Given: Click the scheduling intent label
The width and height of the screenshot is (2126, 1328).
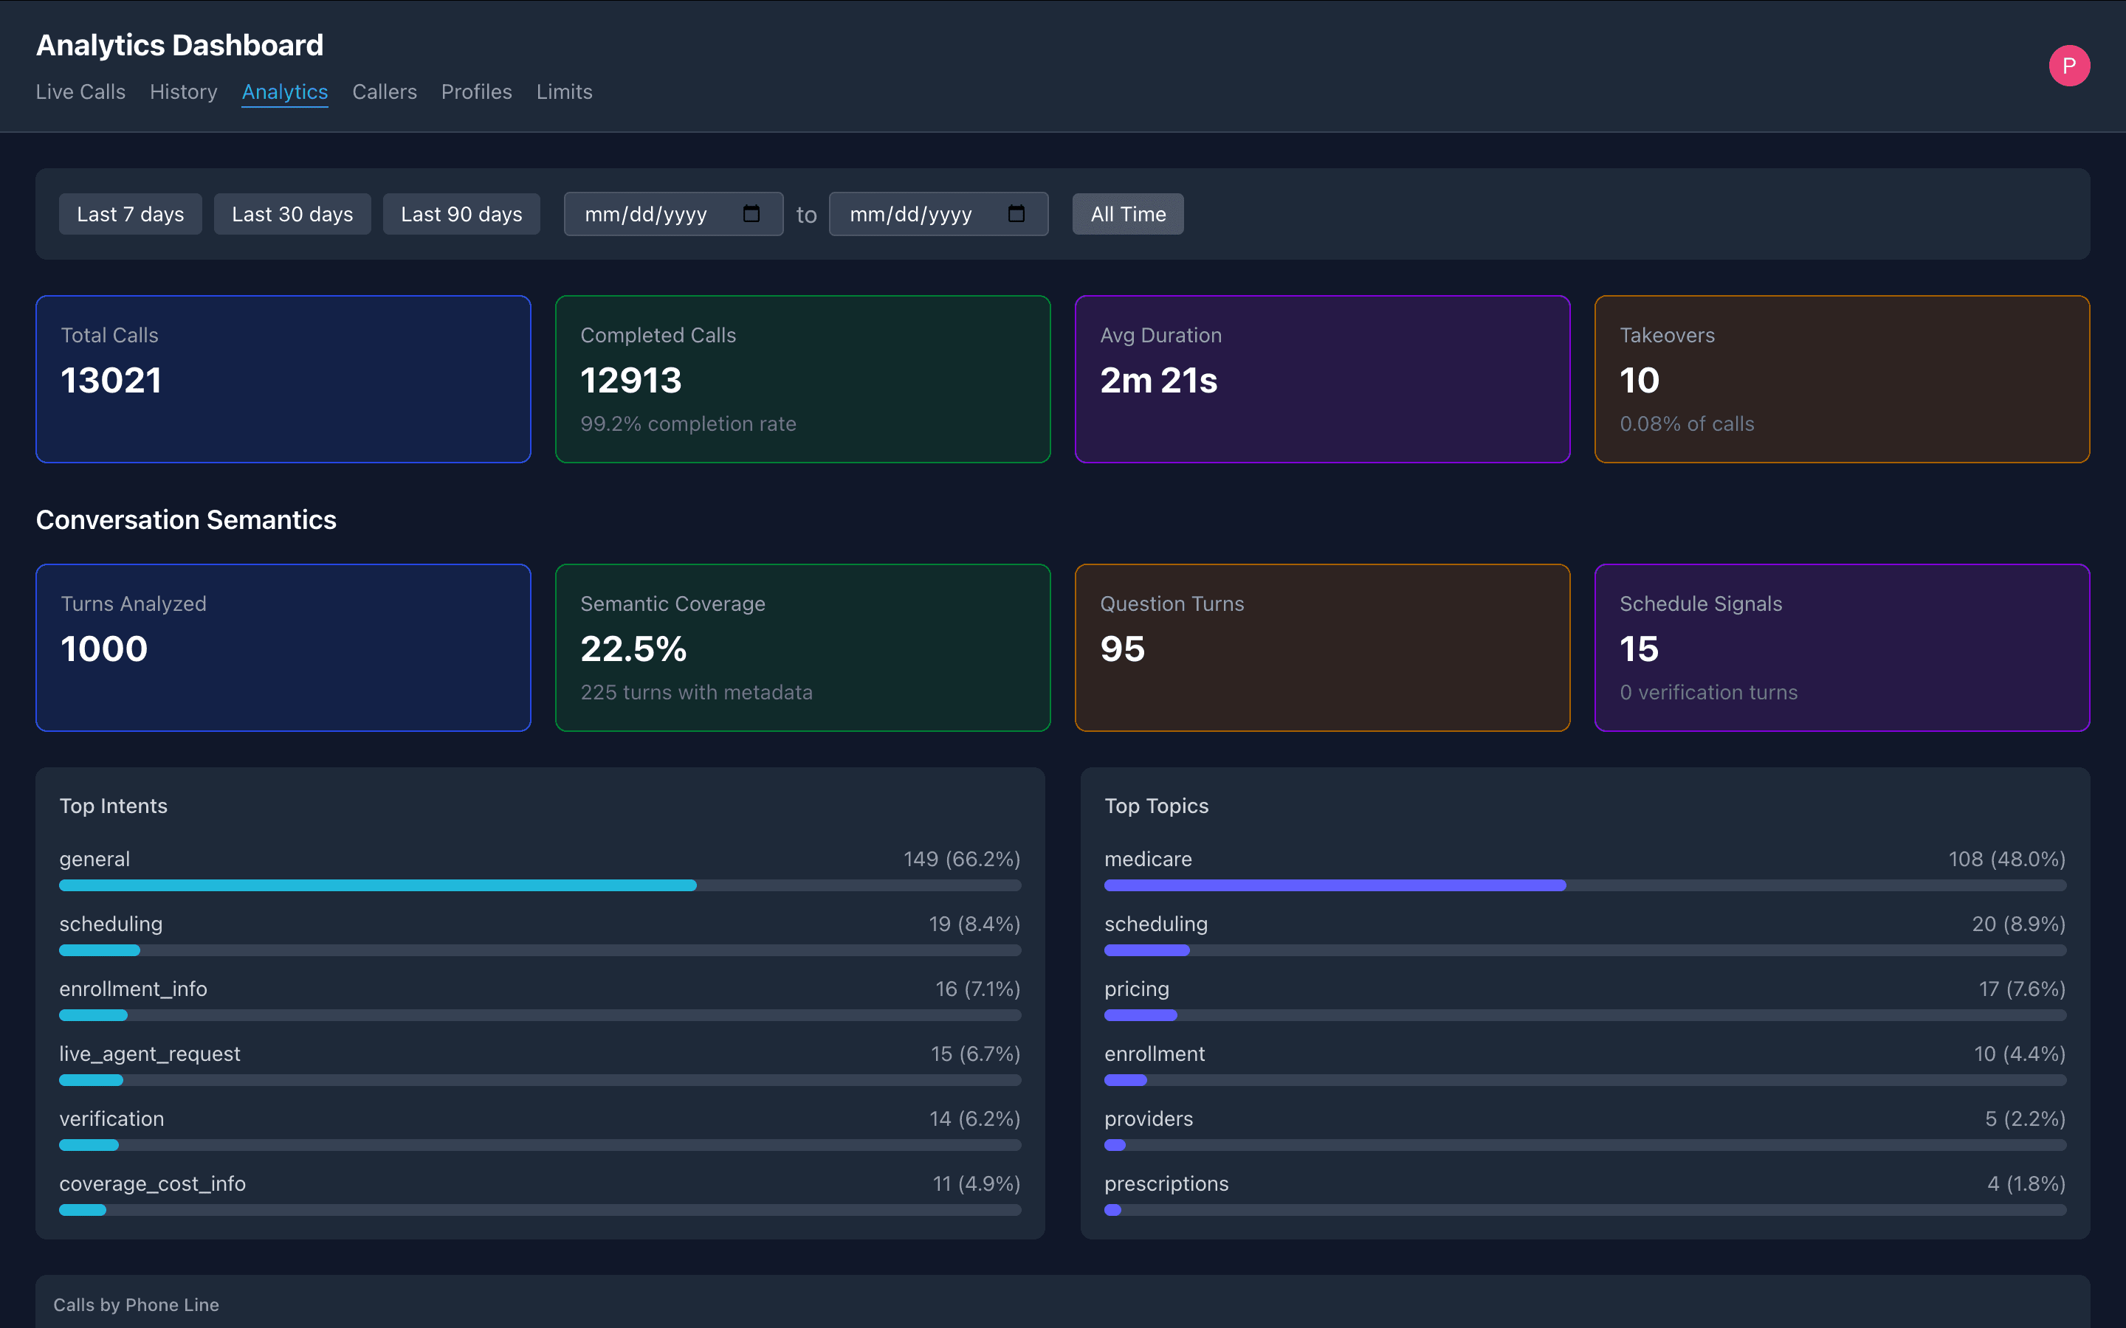Looking at the screenshot, I should (111, 924).
